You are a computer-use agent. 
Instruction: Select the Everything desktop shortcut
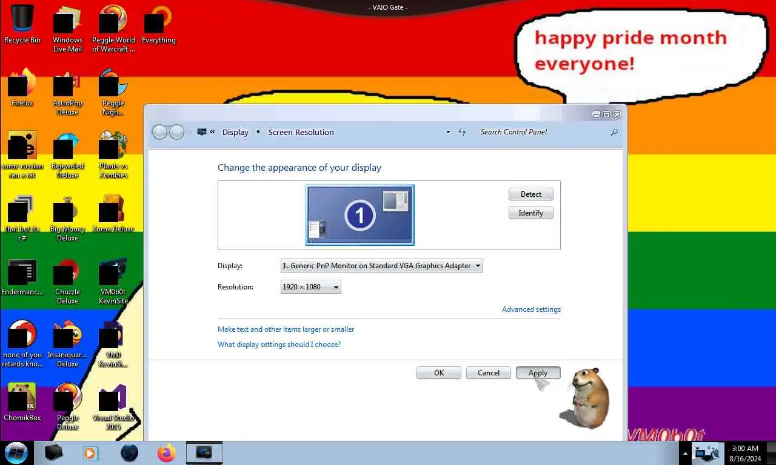pyautogui.click(x=159, y=25)
